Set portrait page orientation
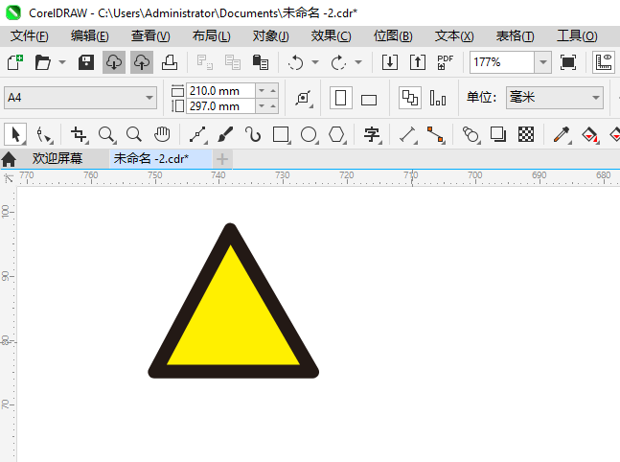The height and width of the screenshot is (462, 620). point(340,98)
